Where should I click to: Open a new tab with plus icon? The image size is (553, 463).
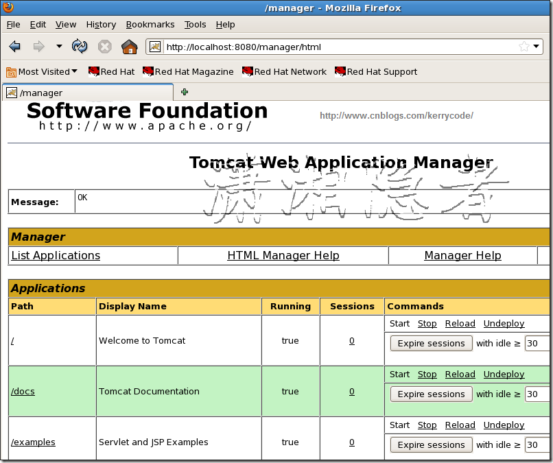tap(184, 92)
